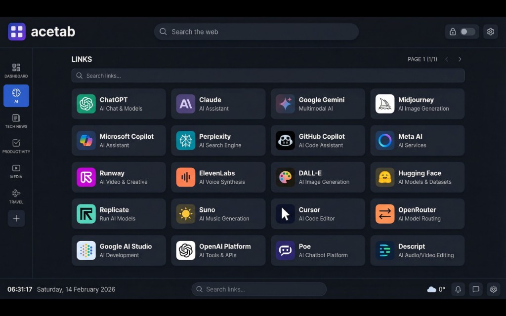Add a new category with the plus button
The width and height of the screenshot is (506, 316).
click(16, 218)
